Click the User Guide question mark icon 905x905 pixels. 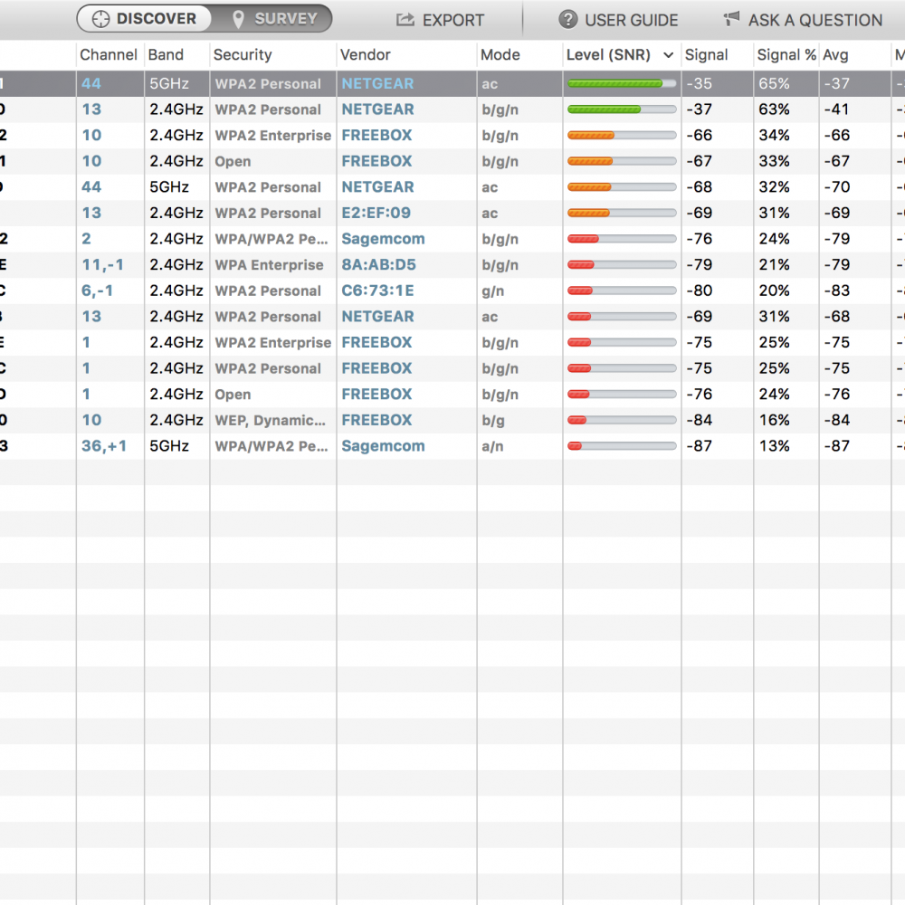(x=568, y=20)
